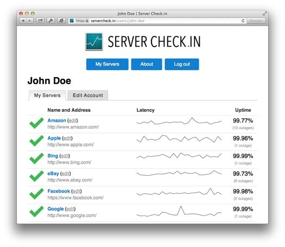Click the Apple latency sparkline chart
Image resolution: width=285 pixels, height=247 pixels.
pos(179,138)
